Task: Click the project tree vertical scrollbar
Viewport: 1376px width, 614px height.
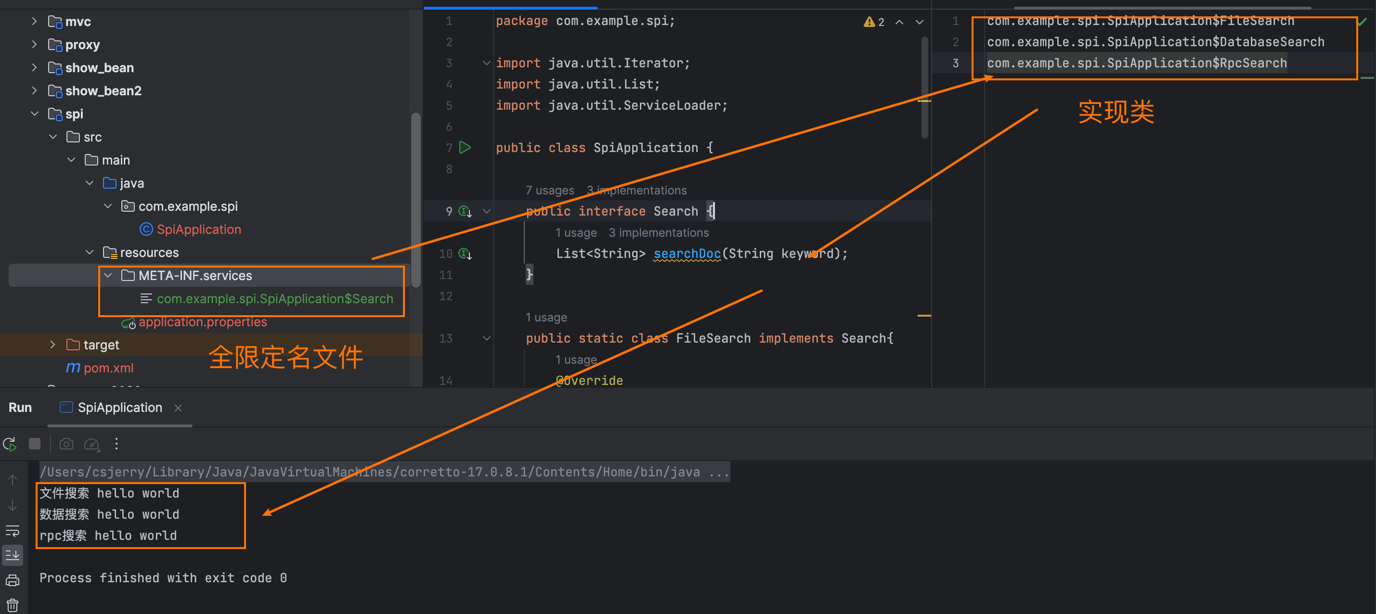Action: (416, 200)
